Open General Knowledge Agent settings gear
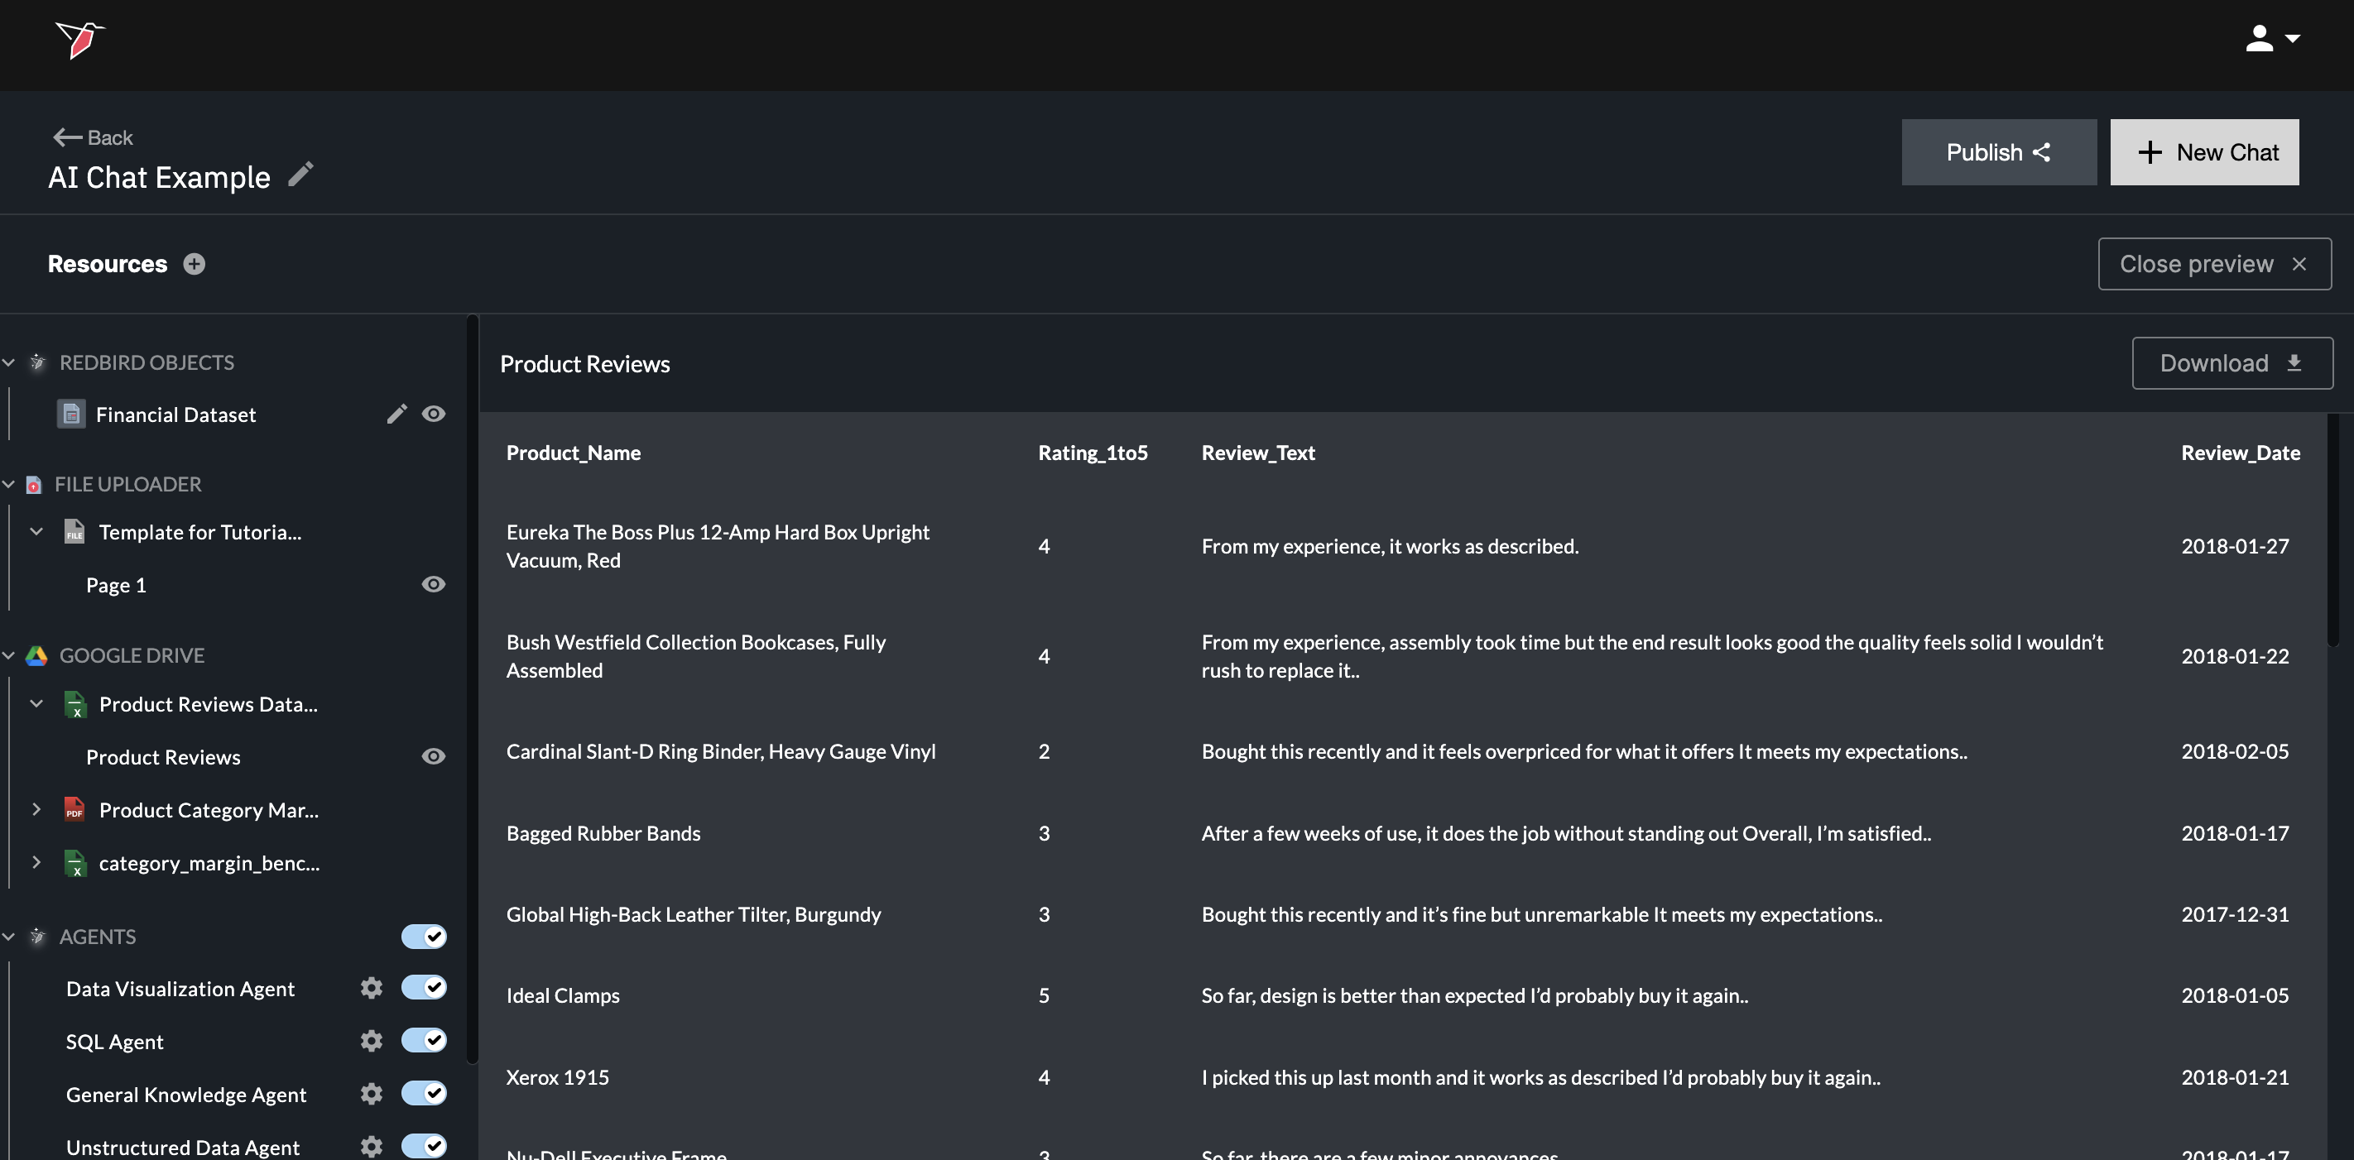2354x1160 pixels. pos(371,1095)
